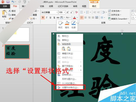
Task: Click the decrease font size A icon
Action: (x=72, y=12)
